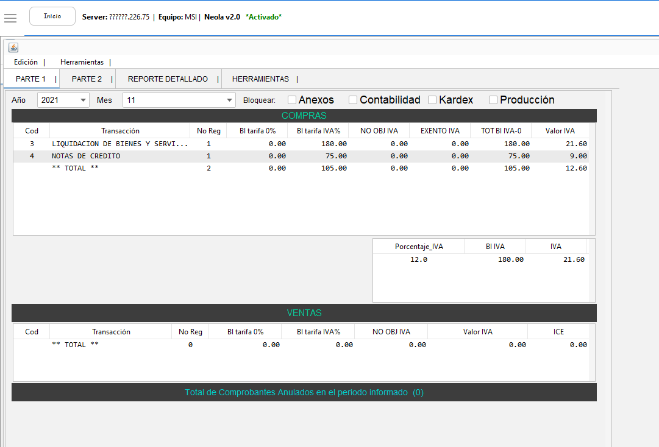Go to the REPORTE DETALLADO tab
This screenshot has height=447, width=659.
(x=168, y=79)
